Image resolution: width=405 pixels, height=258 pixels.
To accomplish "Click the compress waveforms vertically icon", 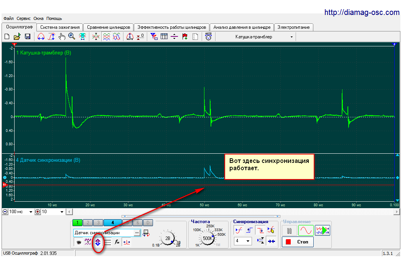I will (x=95, y=37).
